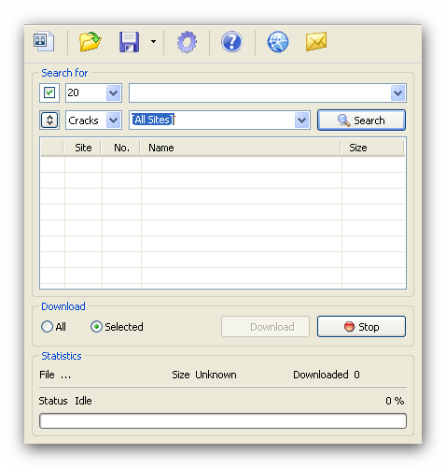Open the 20 results count dropdown
The height and width of the screenshot is (468, 446).
pyautogui.click(x=113, y=92)
